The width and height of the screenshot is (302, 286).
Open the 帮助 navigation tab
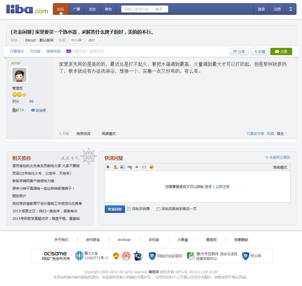point(108,9)
